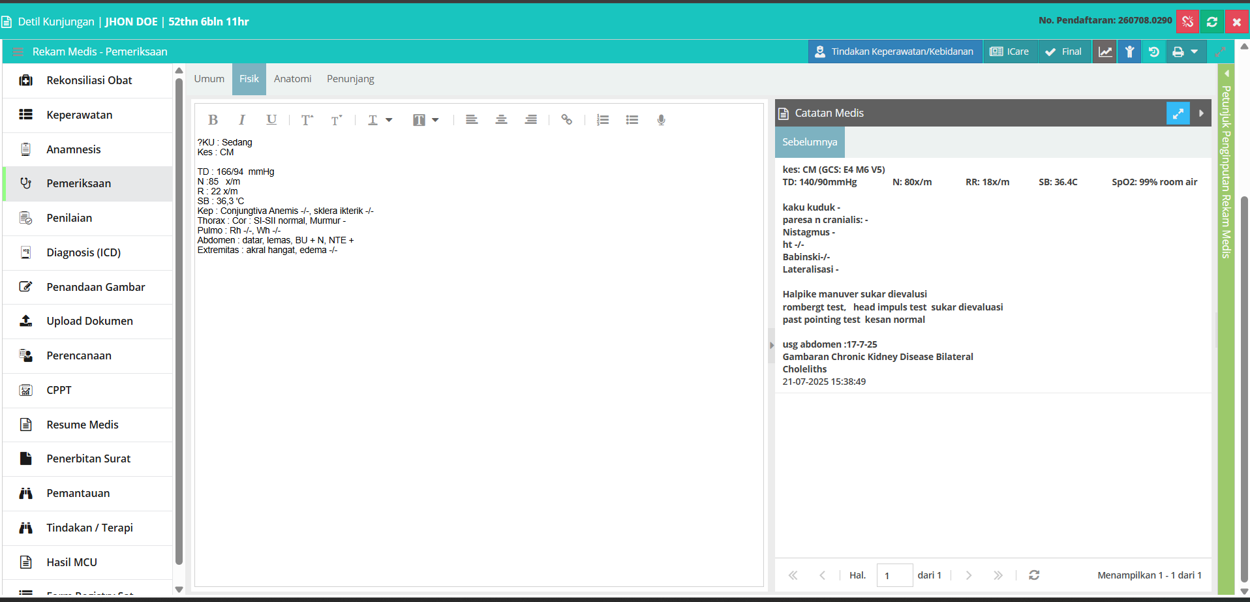Toggle underline formatting

click(x=271, y=120)
